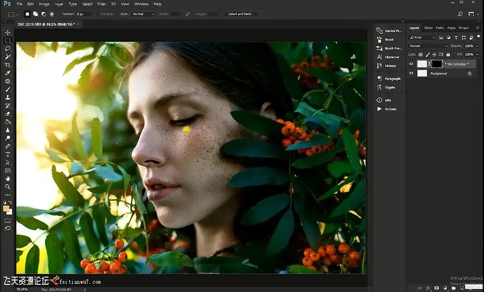484x292 pixels.
Task: Open the Glyphs panel
Action: point(389,87)
